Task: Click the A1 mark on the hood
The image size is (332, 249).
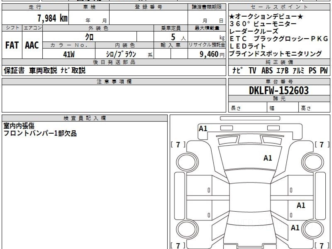Action: [268, 158]
